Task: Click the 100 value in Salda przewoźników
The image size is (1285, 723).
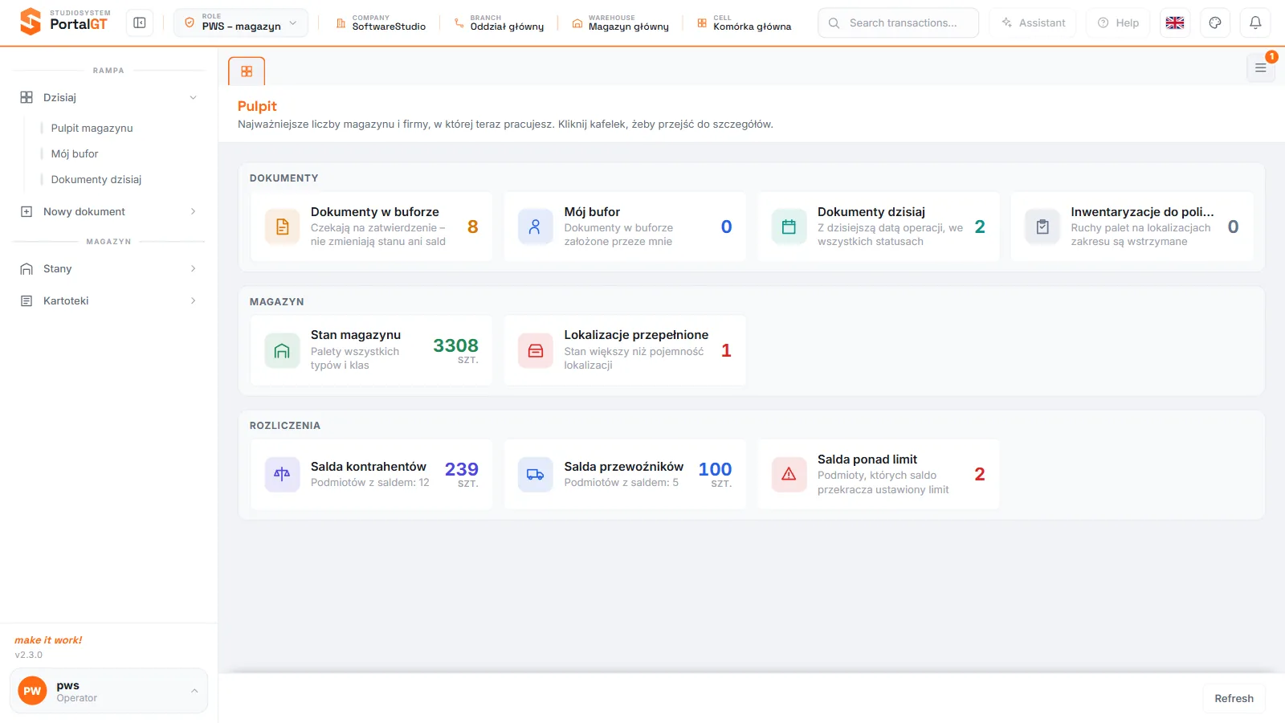Action: point(715,469)
